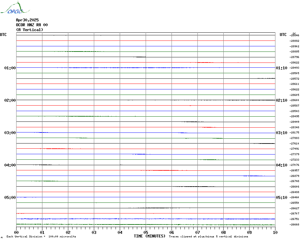Screen dimensions: 301x241
Task: Click the Each Vertical Division scale note
Action: point(41,236)
